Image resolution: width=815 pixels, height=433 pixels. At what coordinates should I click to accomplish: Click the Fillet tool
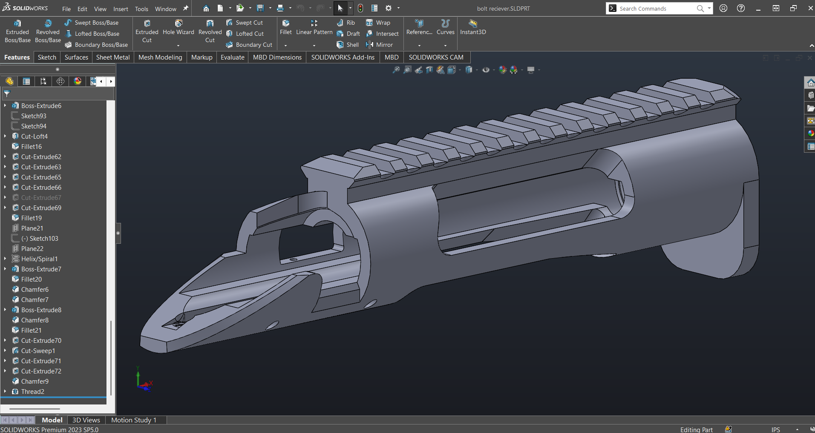[x=286, y=28]
